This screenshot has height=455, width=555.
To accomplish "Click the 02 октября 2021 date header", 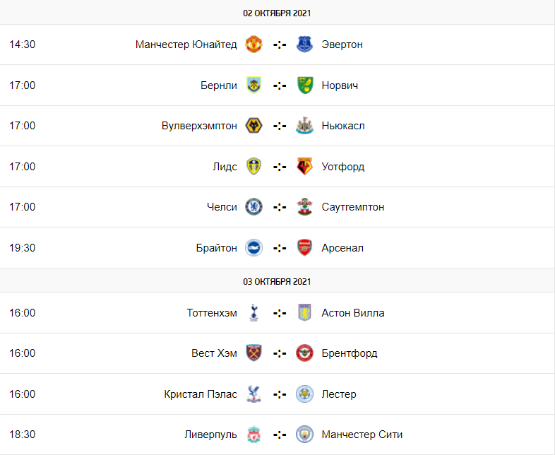I will [277, 13].
